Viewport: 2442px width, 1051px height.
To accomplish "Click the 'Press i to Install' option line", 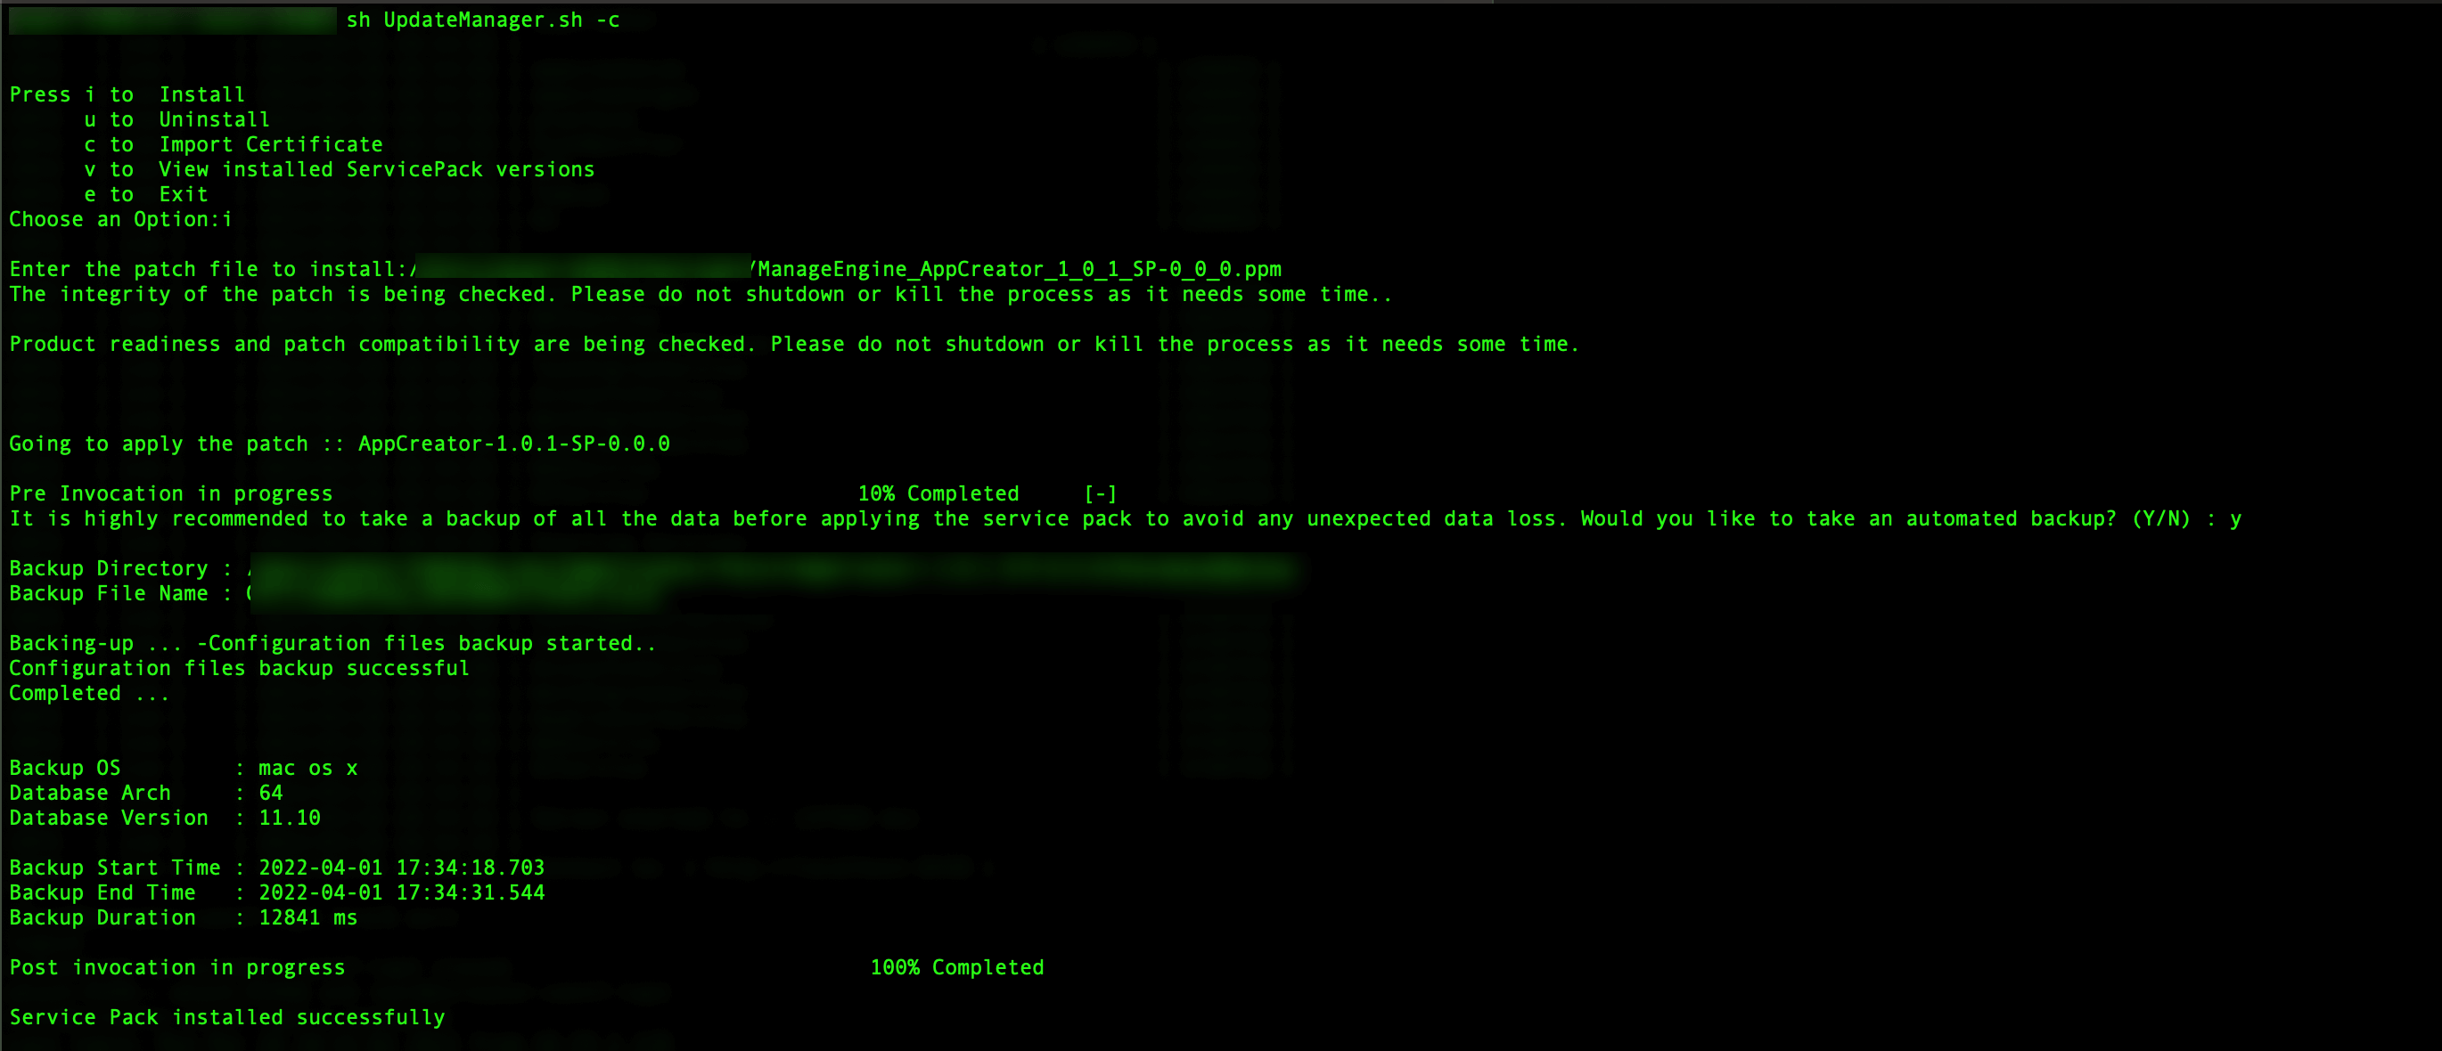I will 127,94.
